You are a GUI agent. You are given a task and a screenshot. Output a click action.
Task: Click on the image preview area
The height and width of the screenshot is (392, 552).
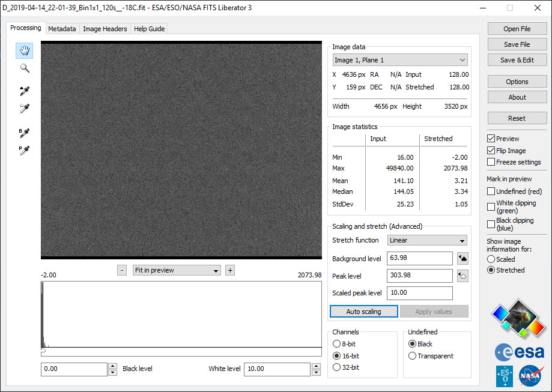click(181, 150)
